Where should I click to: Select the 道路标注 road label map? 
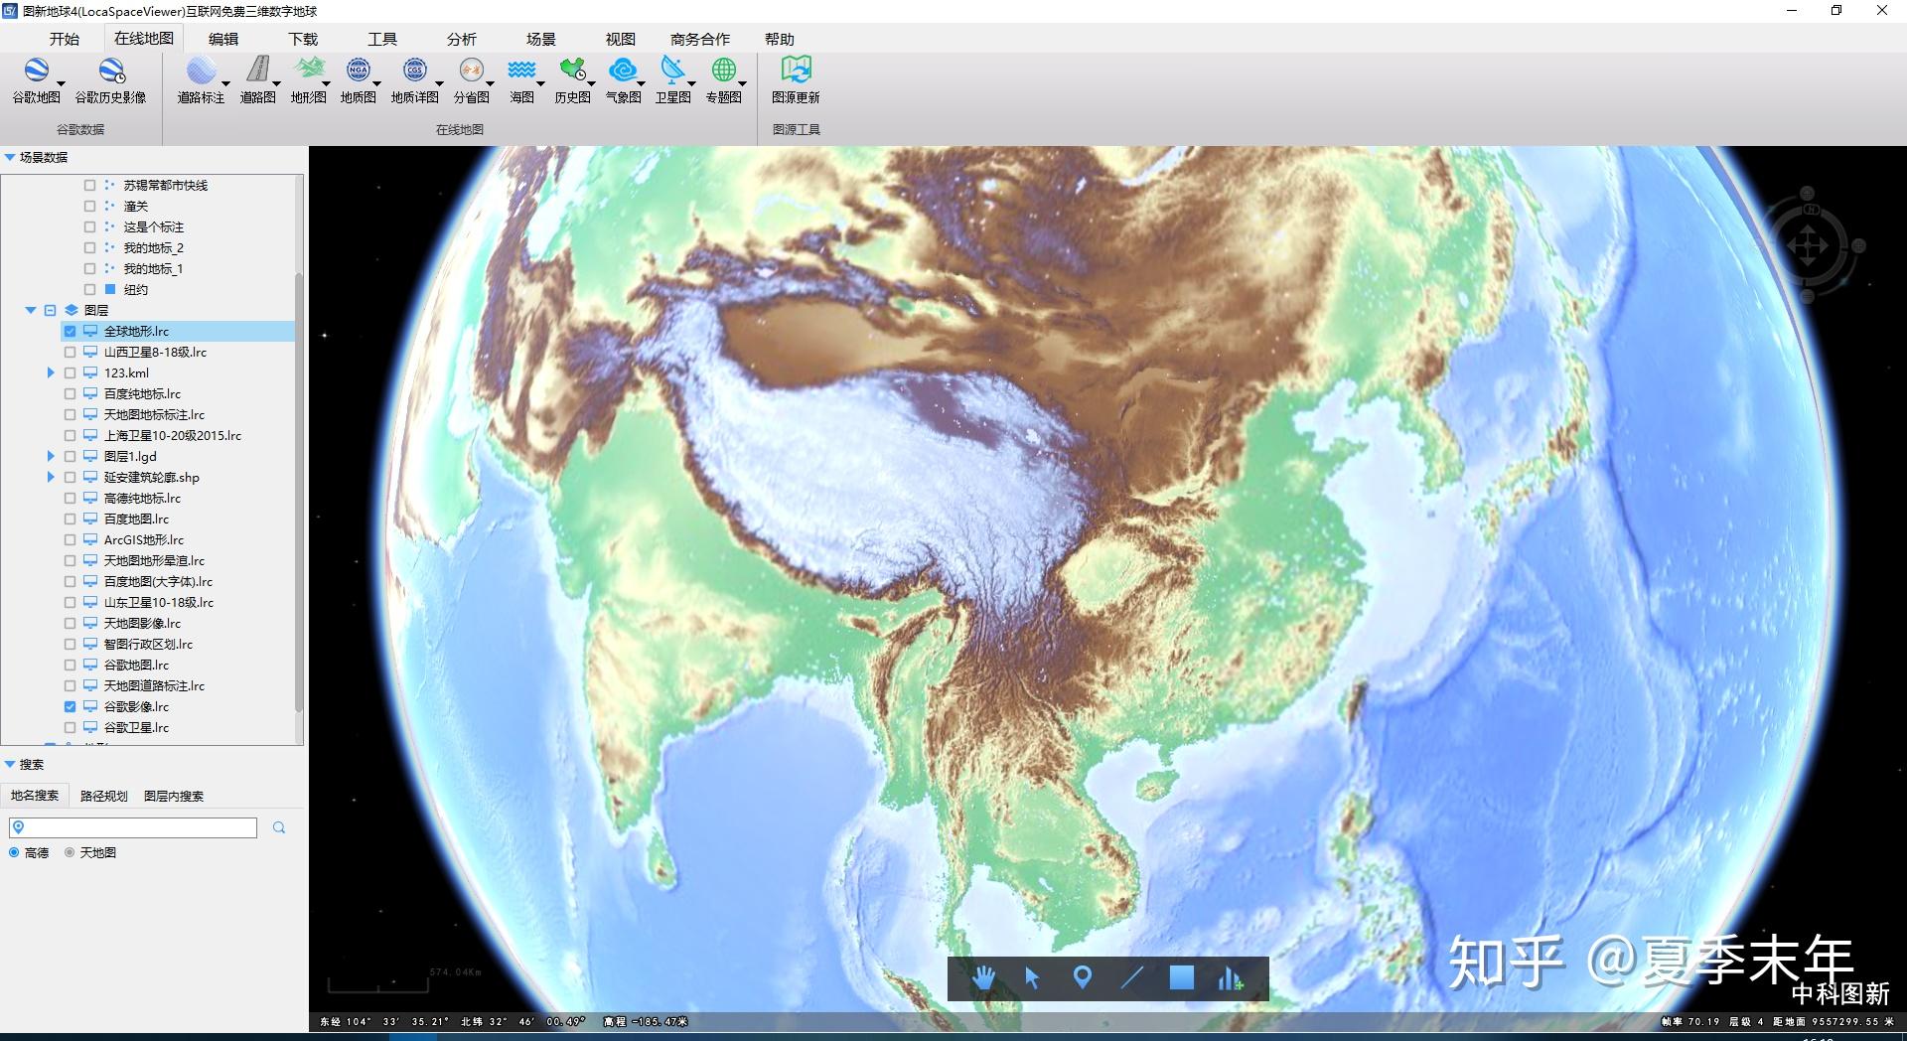(201, 79)
